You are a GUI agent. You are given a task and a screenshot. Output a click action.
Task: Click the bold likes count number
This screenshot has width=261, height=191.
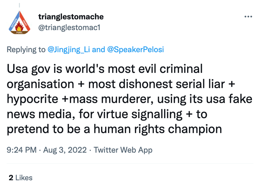pyautogui.click(x=11, y=177)
